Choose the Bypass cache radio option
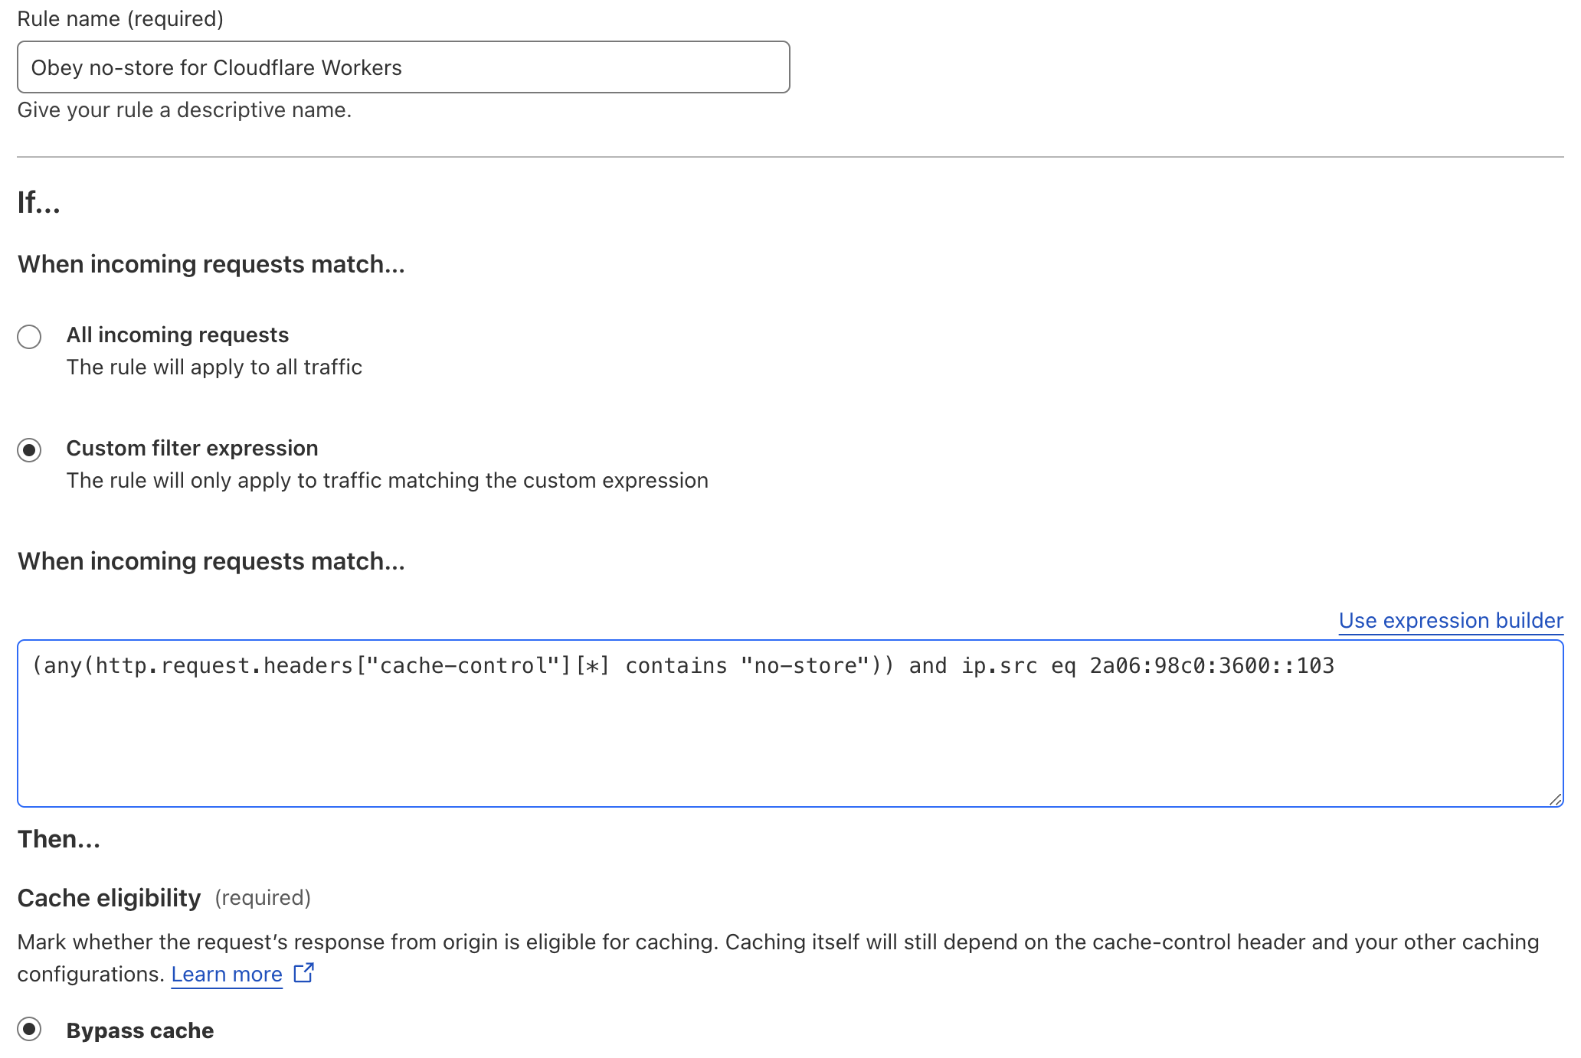The height and width of the screenshot is (1058, 1581). tap(29, 1029)
